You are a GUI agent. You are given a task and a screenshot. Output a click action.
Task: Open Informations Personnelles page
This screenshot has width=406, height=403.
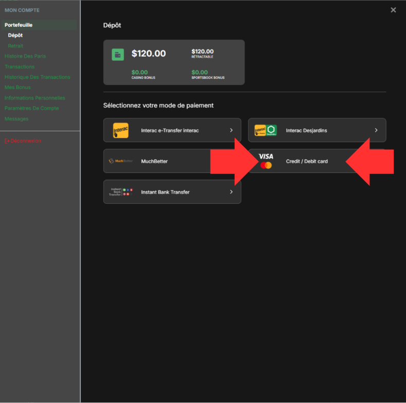(34, 98)
